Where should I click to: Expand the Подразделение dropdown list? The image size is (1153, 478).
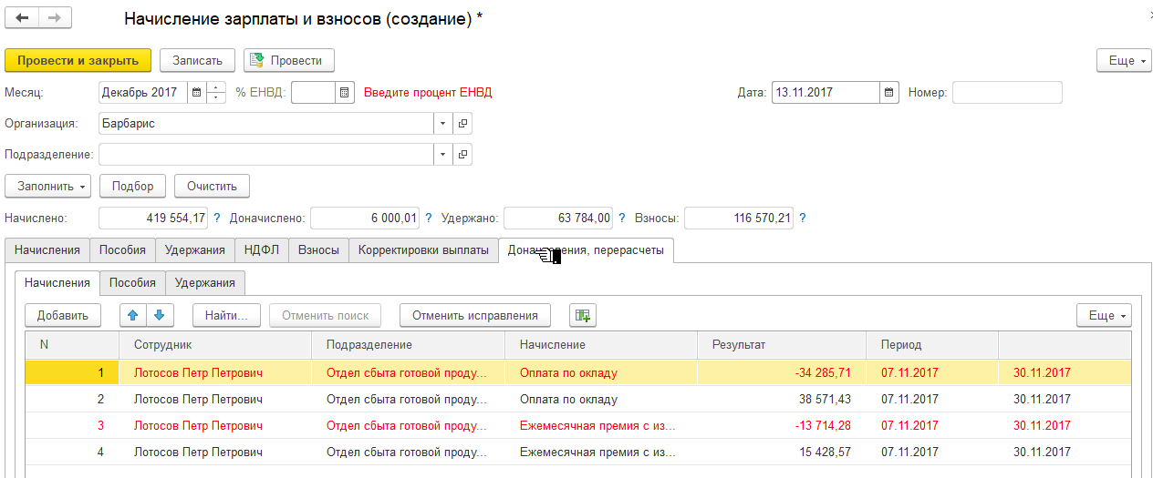click(442, 154)
